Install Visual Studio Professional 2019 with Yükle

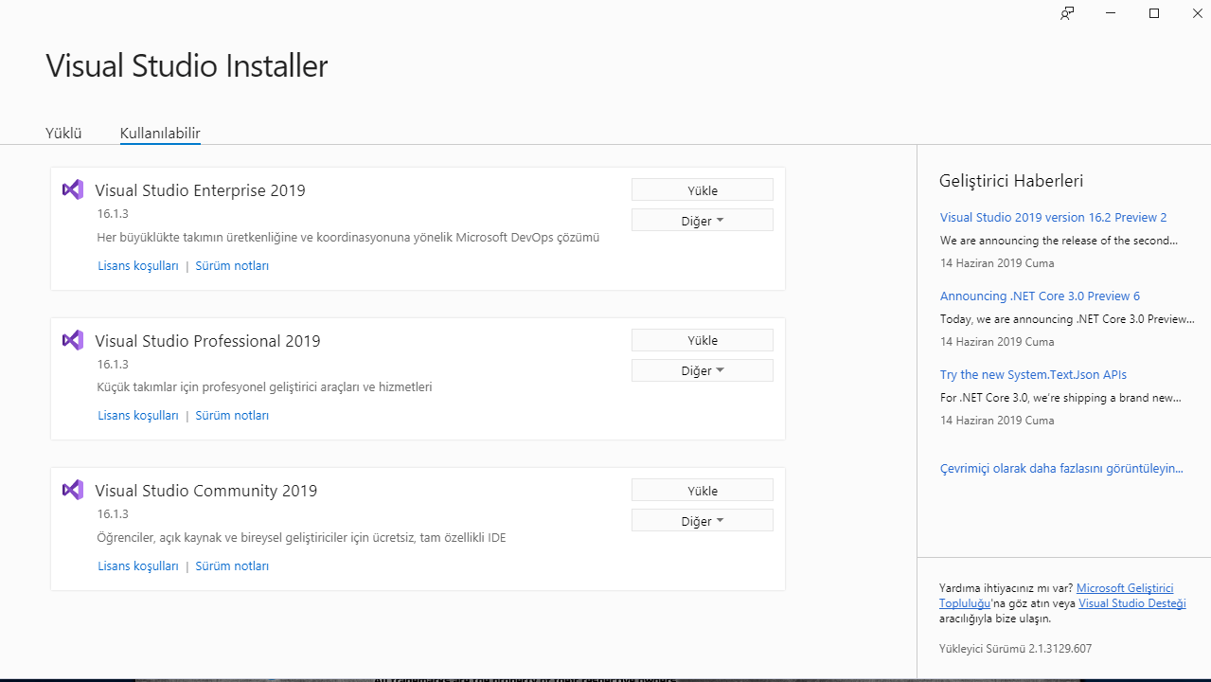[703, 340]
